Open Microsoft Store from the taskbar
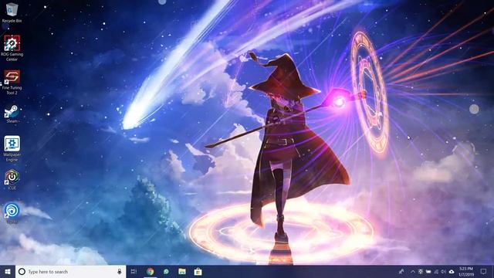Screen dimensions: 494x278 [x=198, y=271]
